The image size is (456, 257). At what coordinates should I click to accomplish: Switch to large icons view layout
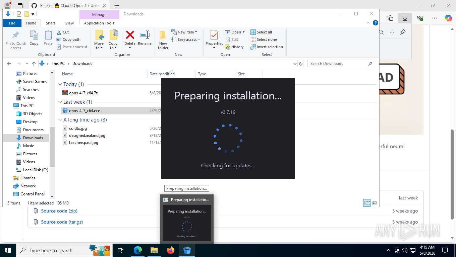[x=374, y=203]
